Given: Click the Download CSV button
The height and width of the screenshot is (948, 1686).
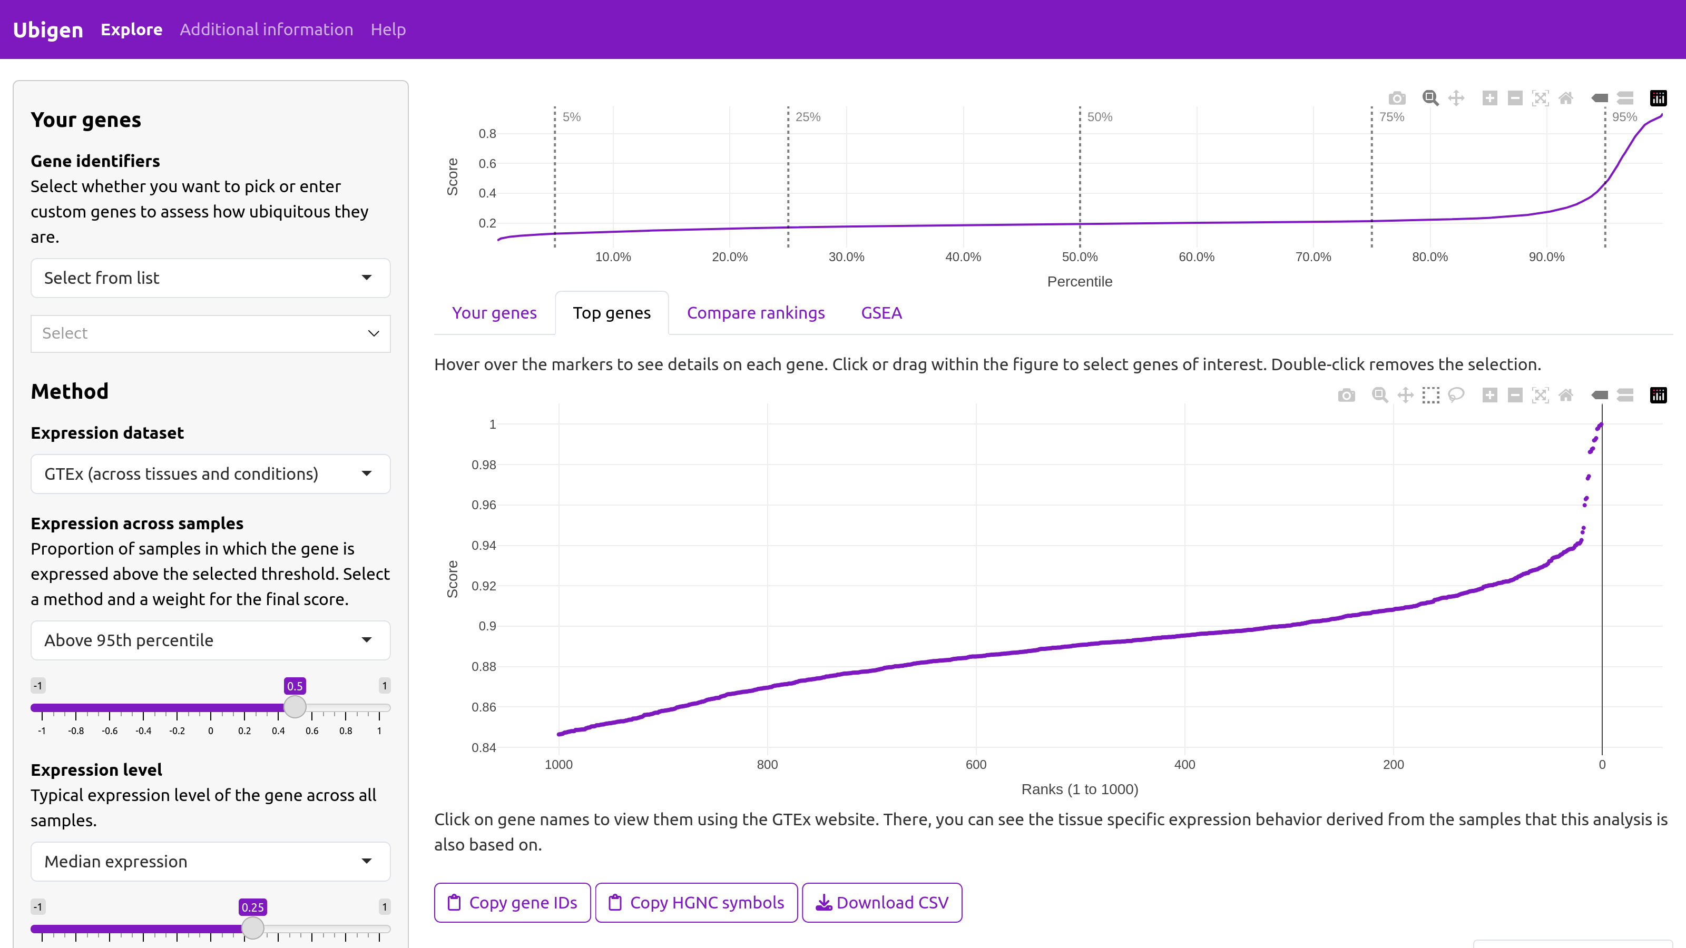Looking at the screenshot, I should (881, 902).
